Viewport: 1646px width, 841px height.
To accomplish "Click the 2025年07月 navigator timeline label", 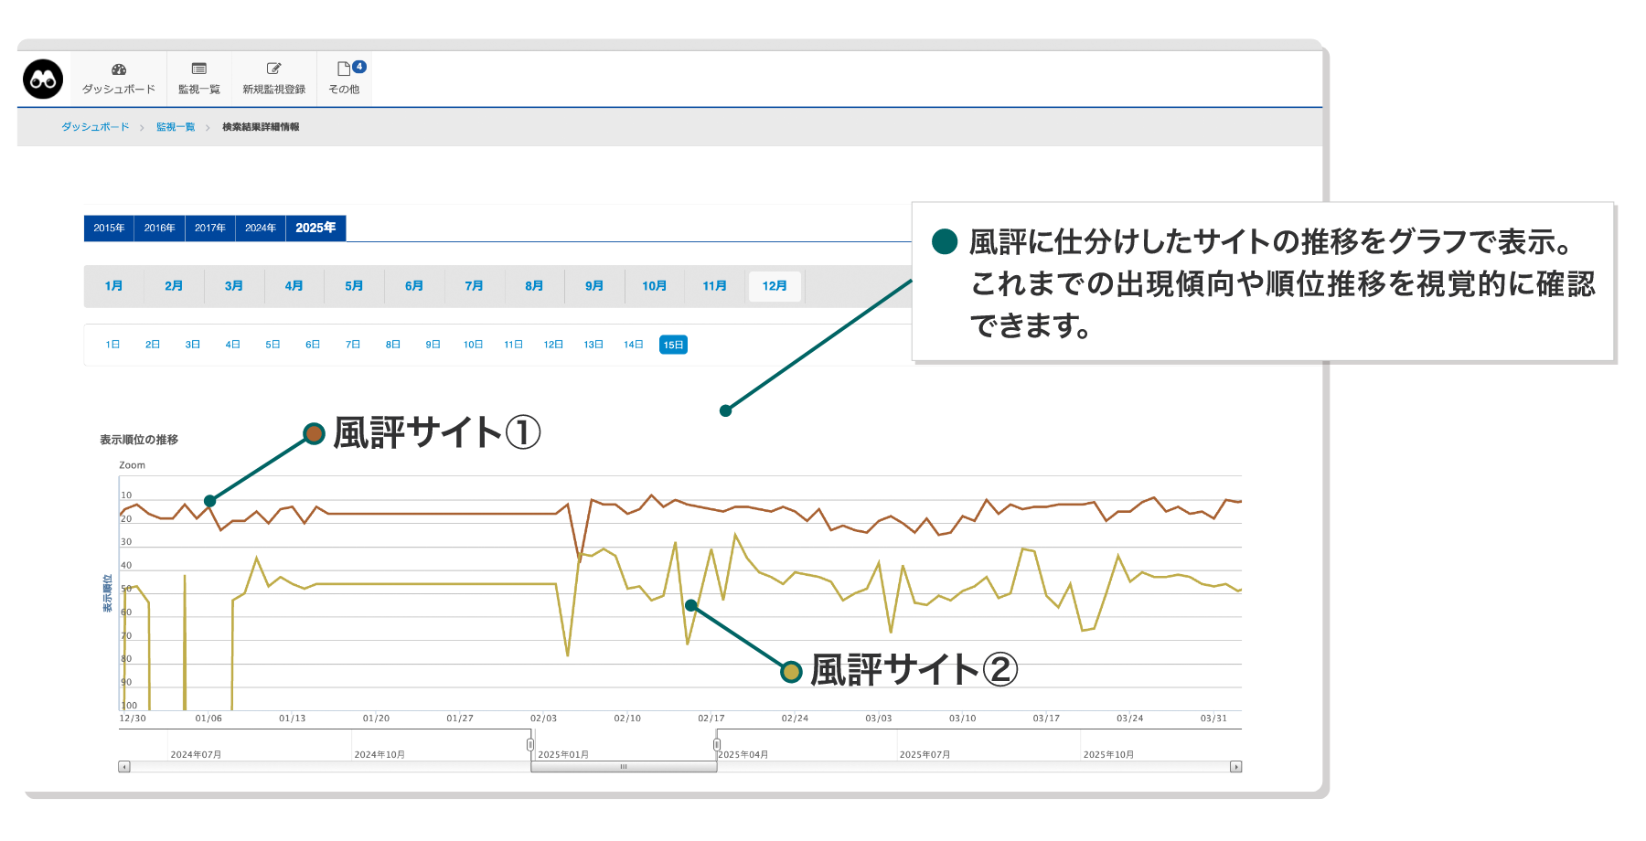I will pyautogui.click(x=925, y=755).
